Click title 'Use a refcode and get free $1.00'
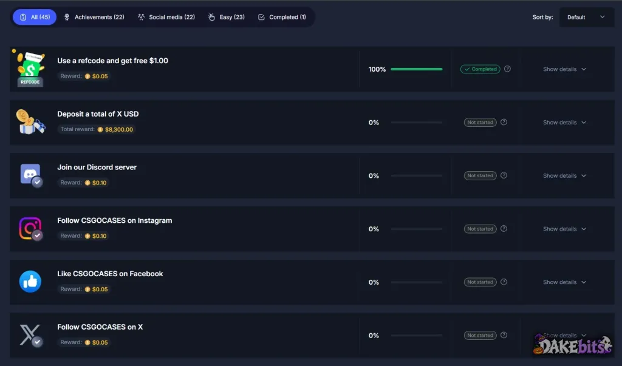 click(112, 61)
